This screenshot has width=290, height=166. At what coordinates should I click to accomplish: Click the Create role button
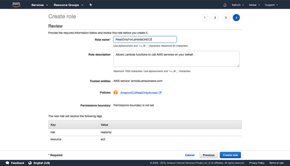pyautogui.click(x=230, y=155)
